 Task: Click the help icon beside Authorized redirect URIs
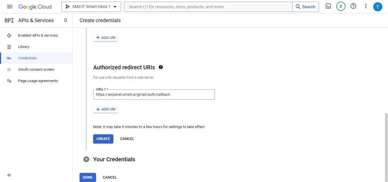[161, 67]
